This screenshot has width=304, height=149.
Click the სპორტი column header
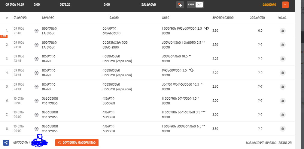coord(48,18)
